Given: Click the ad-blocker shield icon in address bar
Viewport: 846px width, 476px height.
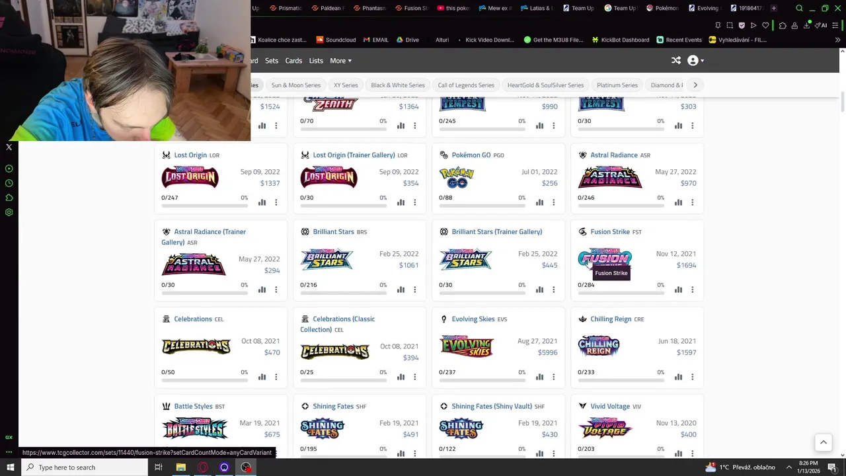Looking at the screenshot, I should [x=742, y=25].
